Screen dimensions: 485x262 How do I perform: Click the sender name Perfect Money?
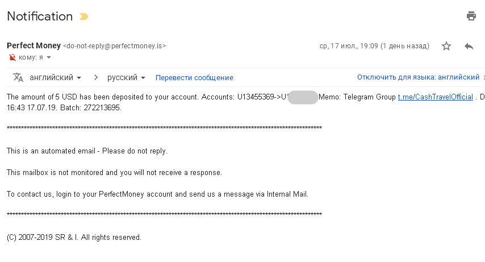pyautogui.click(x=34, y=45)
